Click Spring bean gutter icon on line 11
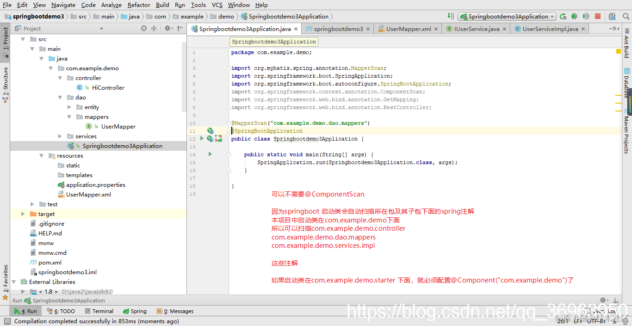The height and width of the screenshot is (326, 632). point(210,131)
